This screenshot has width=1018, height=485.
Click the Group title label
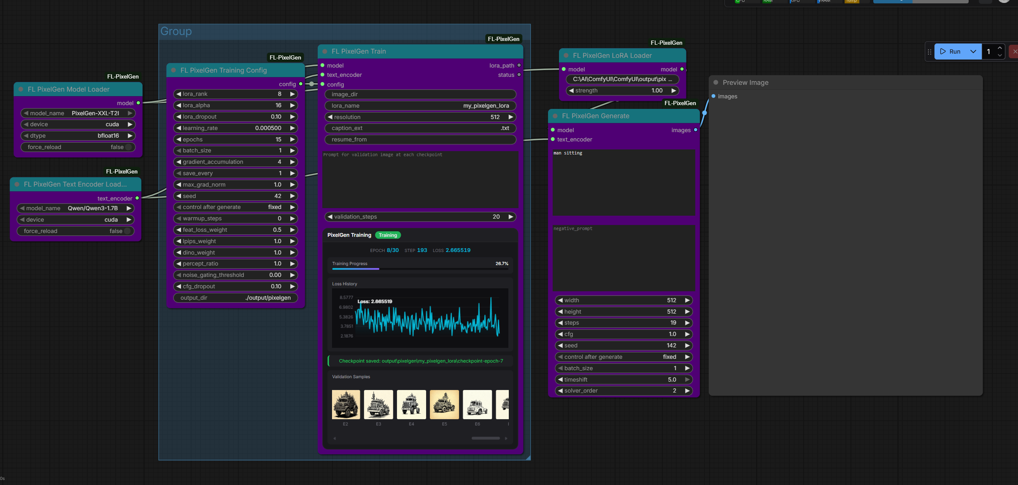coord(176,32)
